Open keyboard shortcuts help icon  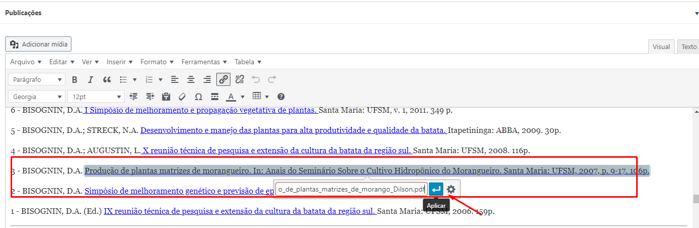pos(281,97)
